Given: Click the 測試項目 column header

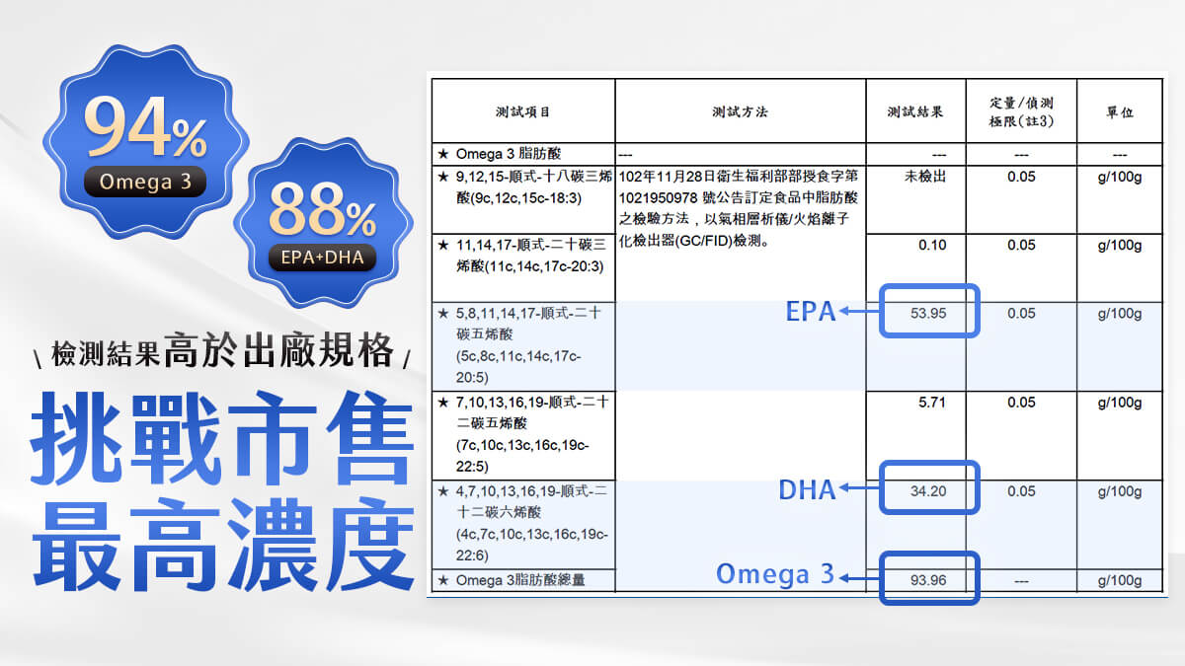Looking at the screenshot, I should tap(522, 112).
